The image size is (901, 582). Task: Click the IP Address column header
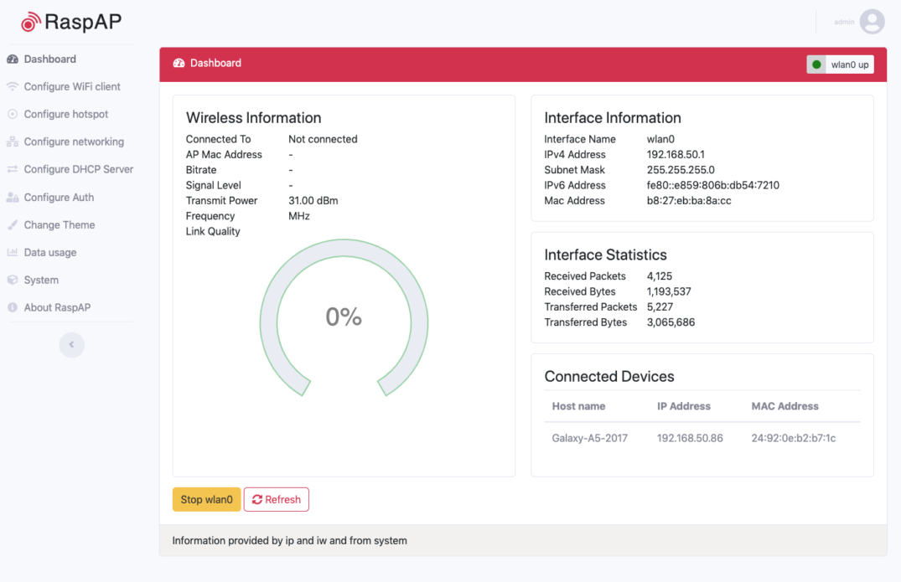684,406
